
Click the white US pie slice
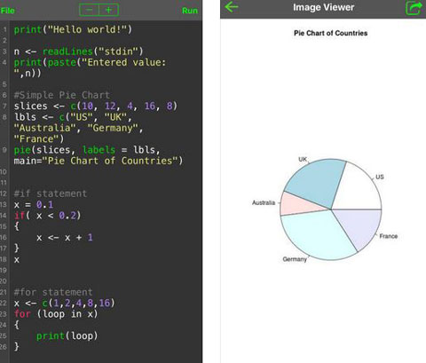(358, 189)
